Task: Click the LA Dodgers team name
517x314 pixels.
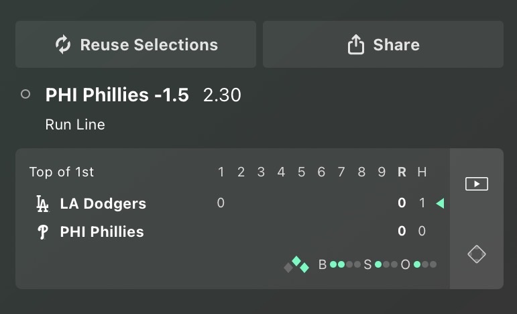Action: click(103, 203)
